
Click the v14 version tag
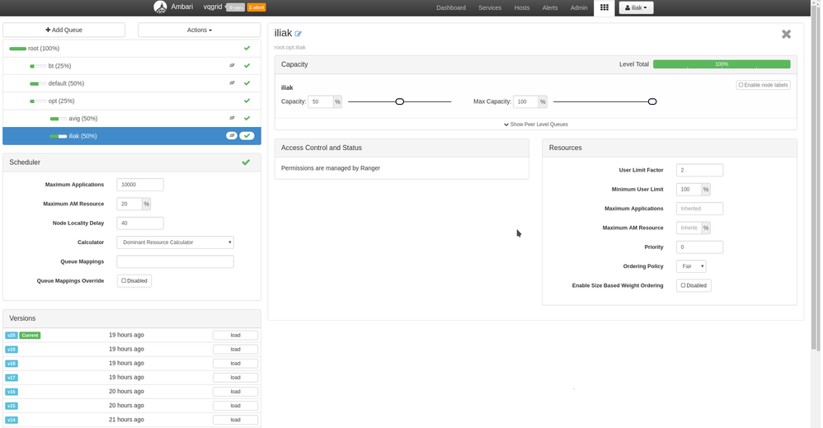coord(11,420)
